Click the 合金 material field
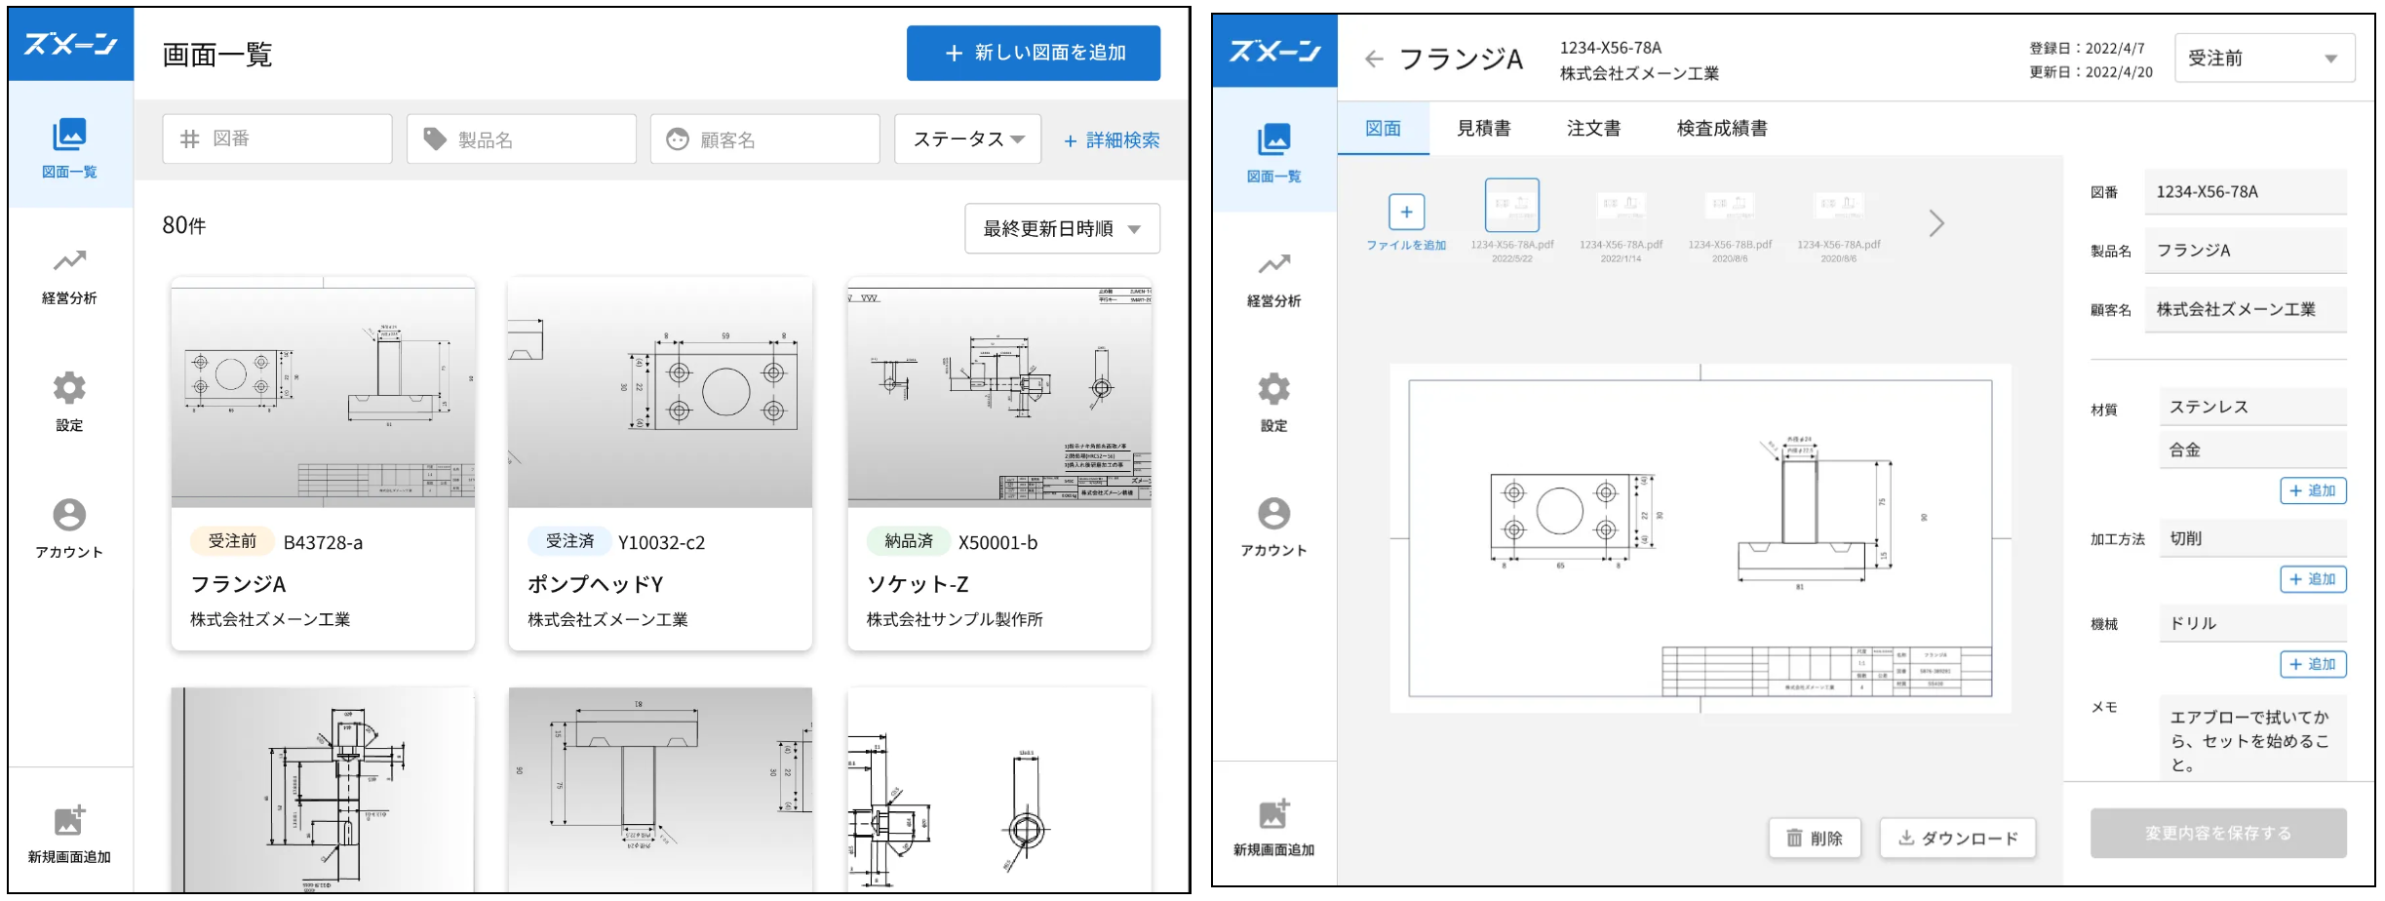 (2252, 450)
